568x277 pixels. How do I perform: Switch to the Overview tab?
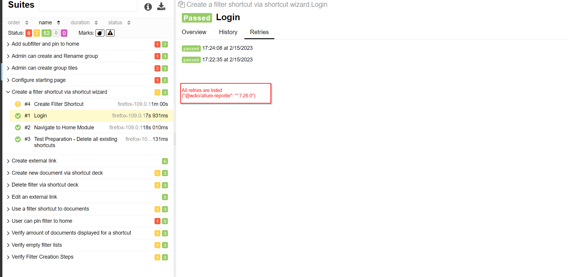tap(194, 32)
